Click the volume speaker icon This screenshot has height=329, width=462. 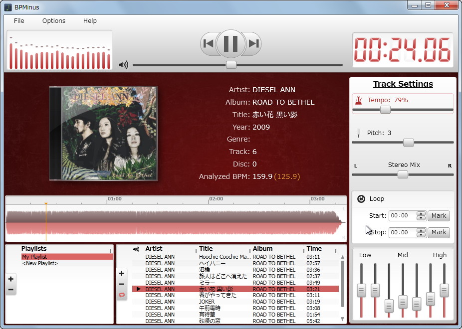click(x=123, y=65)
